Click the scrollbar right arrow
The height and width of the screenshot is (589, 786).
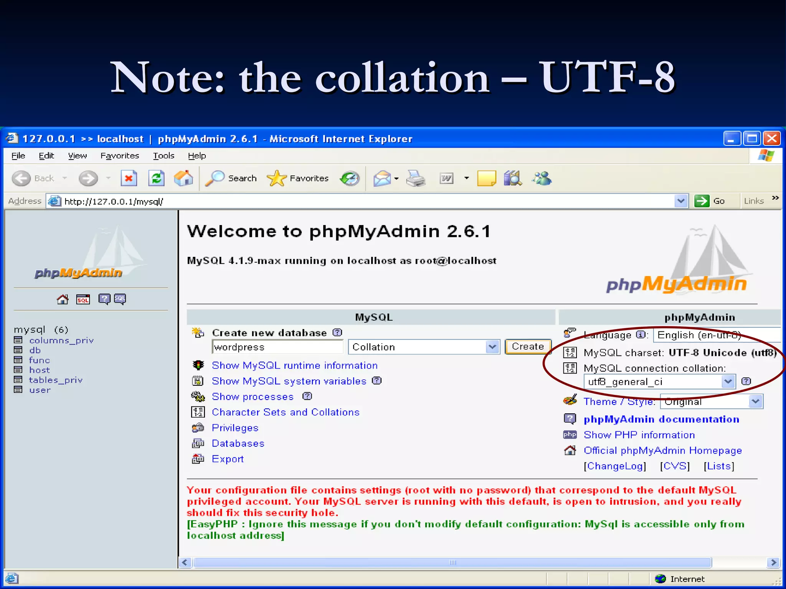[x=774, y=563]
